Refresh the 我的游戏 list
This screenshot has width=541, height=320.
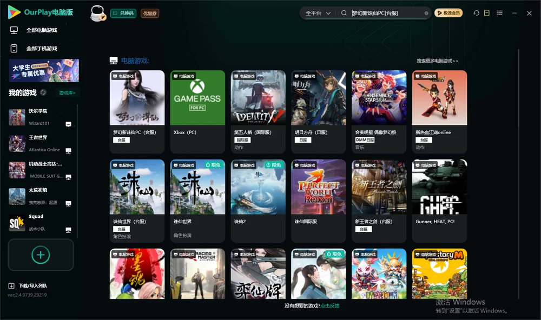click(43, 92)
